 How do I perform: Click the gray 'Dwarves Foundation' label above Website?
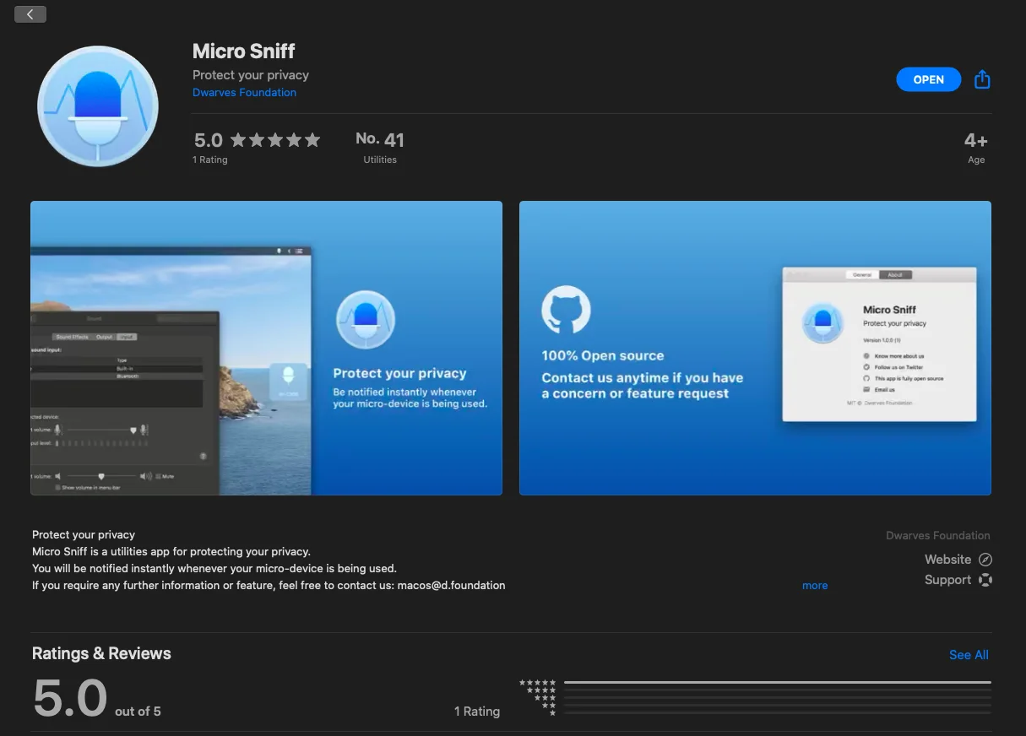pos(938,535)
